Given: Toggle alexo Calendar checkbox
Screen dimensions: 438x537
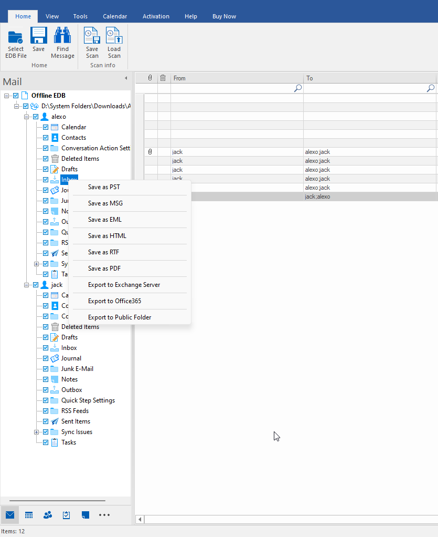Looking at the screenshot, I should click(x=46, y=127).
